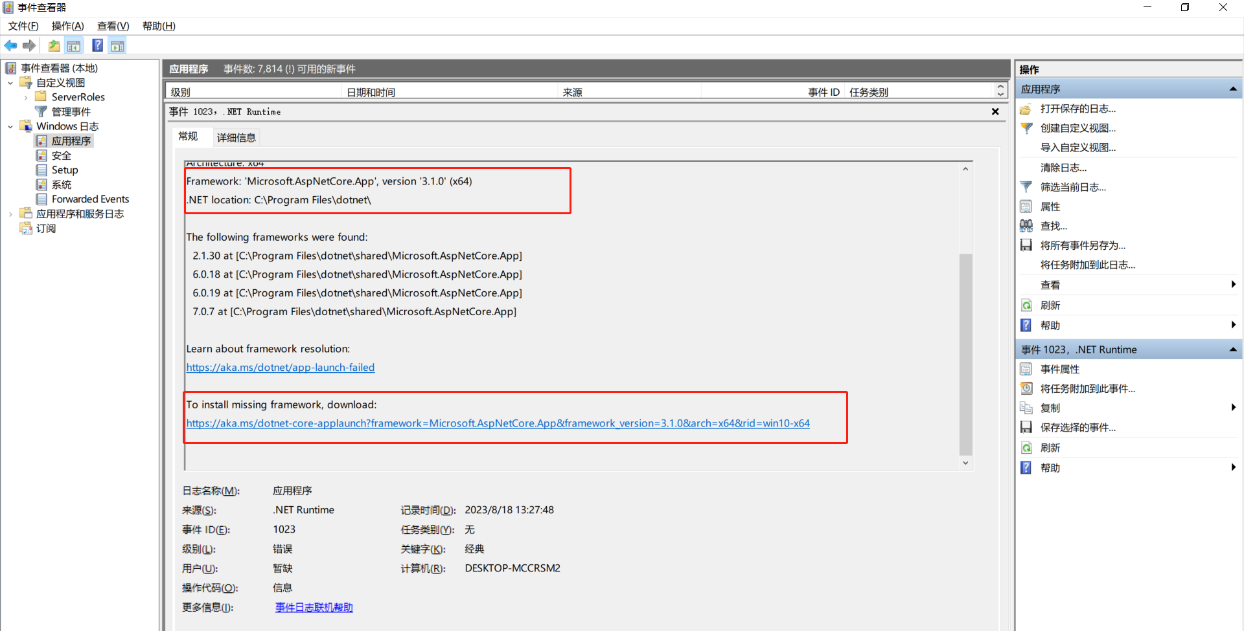The image size is (1244, 631).
Task: Open the 查看 submenu arrow
Action: [1233, 285]
